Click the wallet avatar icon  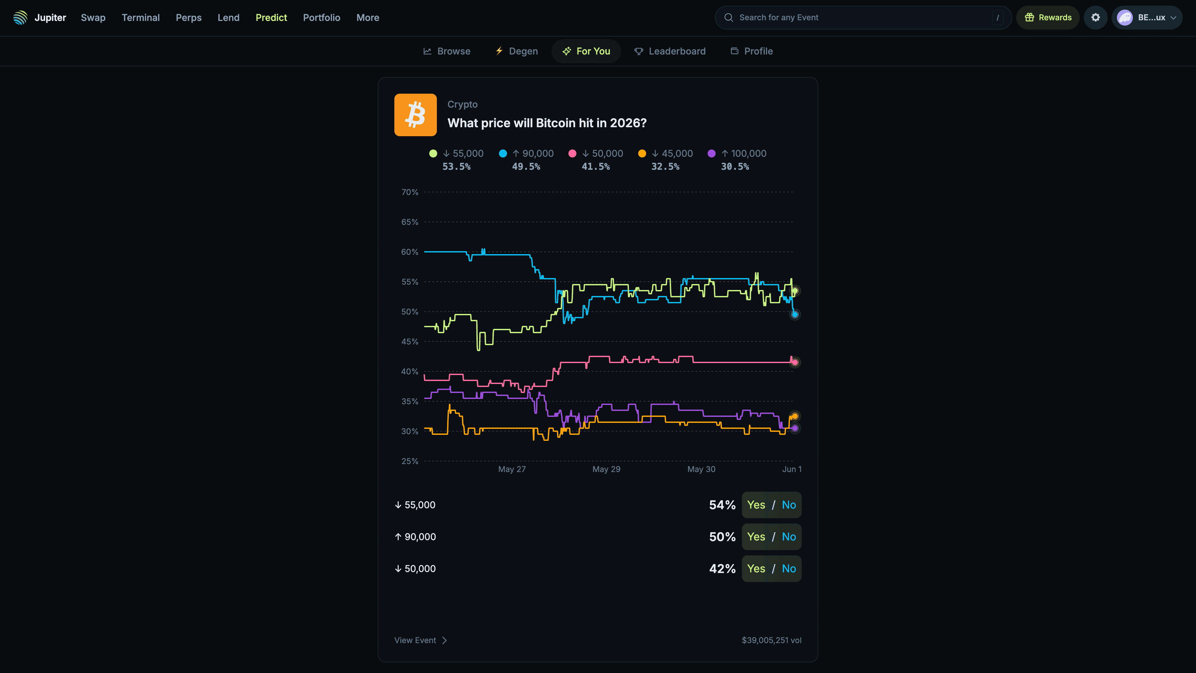(1125, 18)
